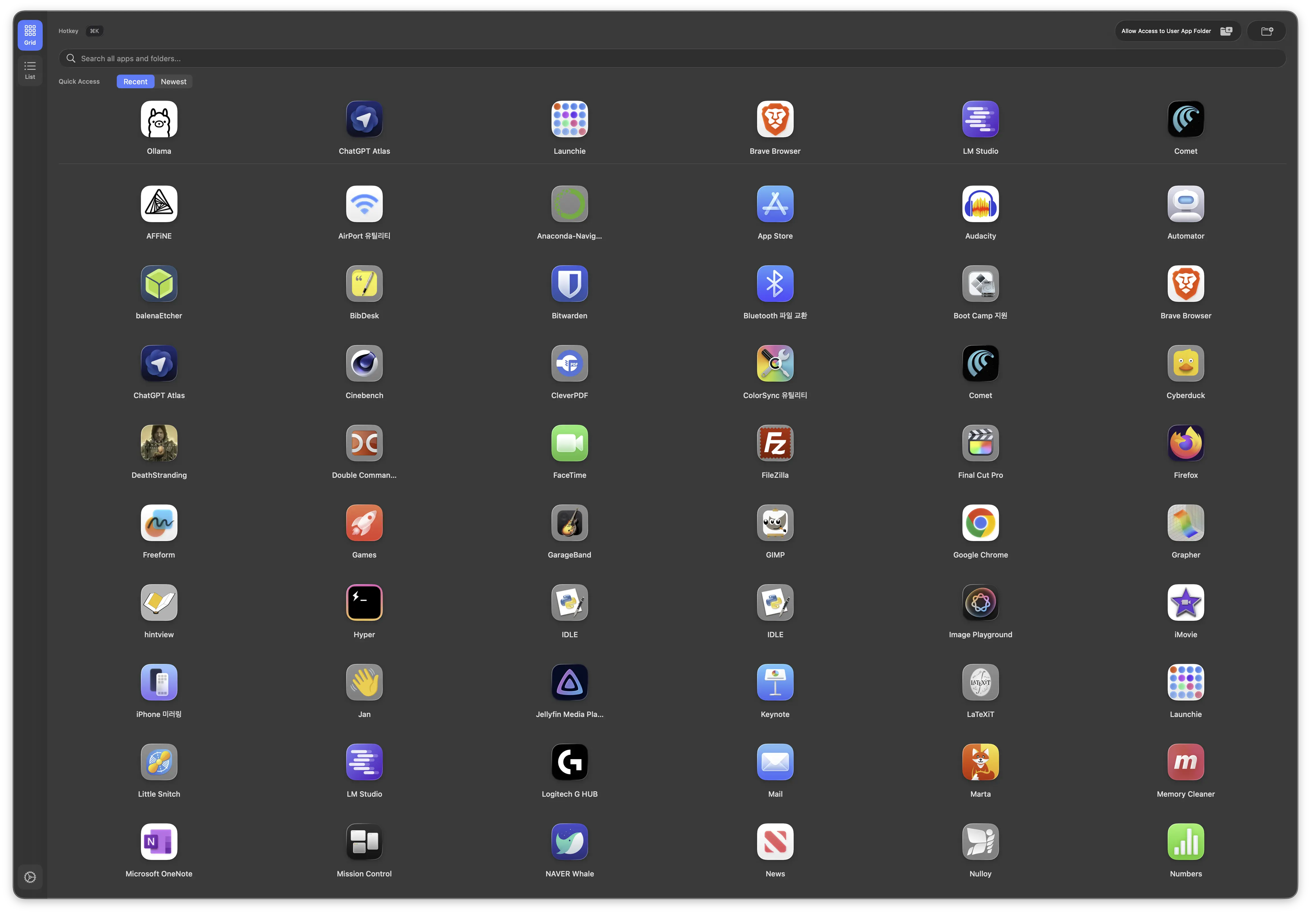1311x914 pixels.
Task: Switch to List view
Action: tap(30, 70)
